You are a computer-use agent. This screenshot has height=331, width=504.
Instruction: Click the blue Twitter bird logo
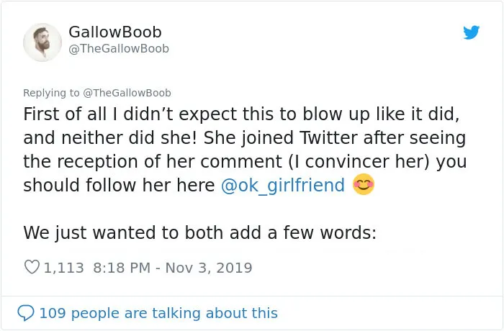point(471,32)
